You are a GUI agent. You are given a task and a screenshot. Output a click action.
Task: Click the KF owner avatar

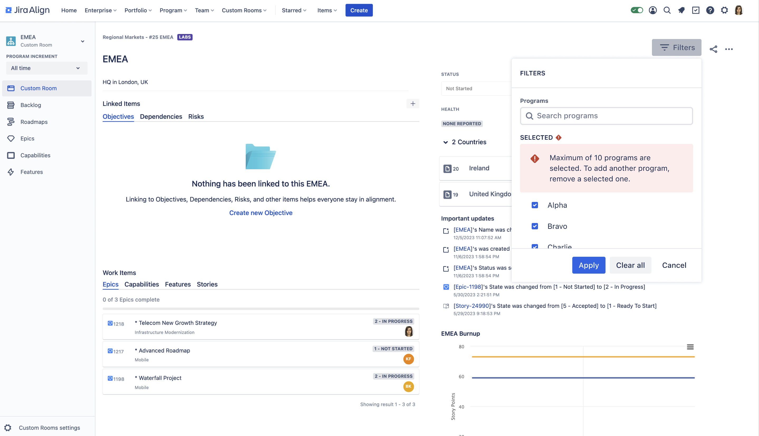click(x=409, y=359)
